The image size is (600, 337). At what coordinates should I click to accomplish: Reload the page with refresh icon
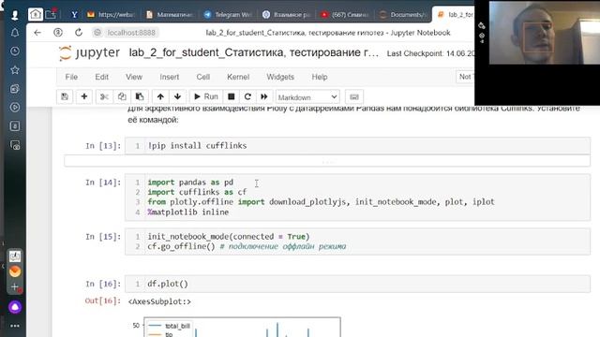[79, 33]
